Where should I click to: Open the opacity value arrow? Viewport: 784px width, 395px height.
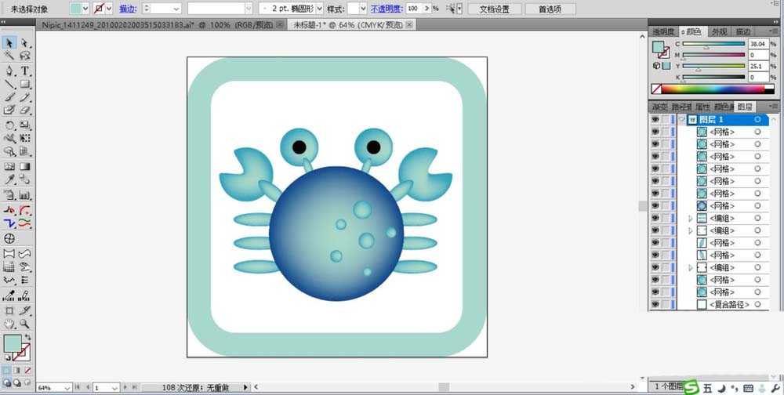click(426, 9)
